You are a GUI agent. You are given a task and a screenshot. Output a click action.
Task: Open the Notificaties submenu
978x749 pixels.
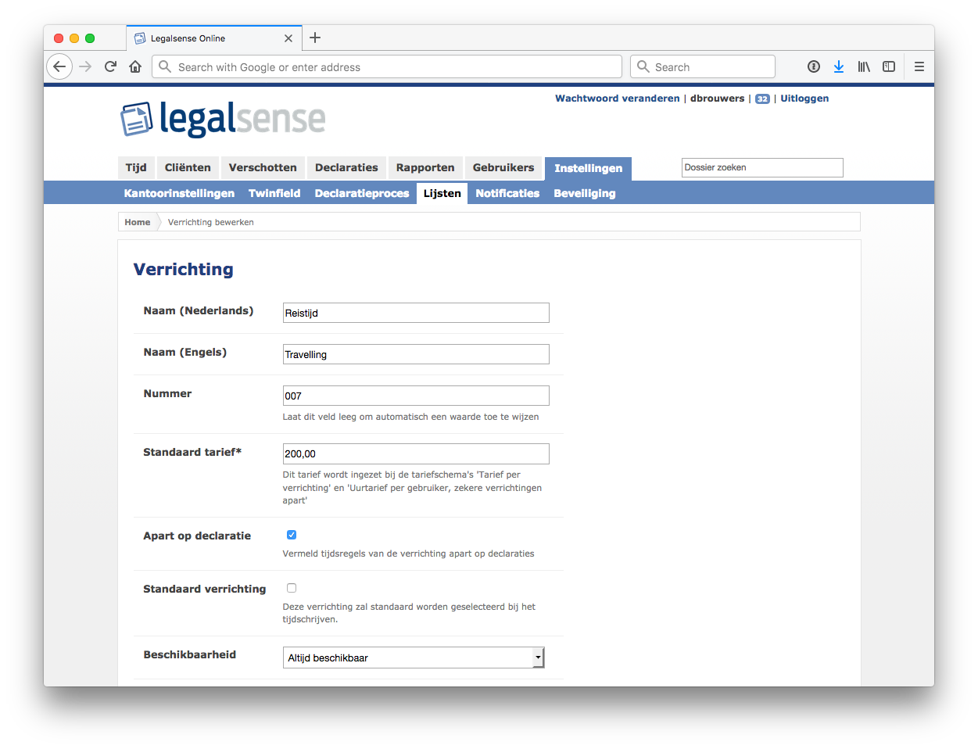pyautogui.click(x=507, y=193)
